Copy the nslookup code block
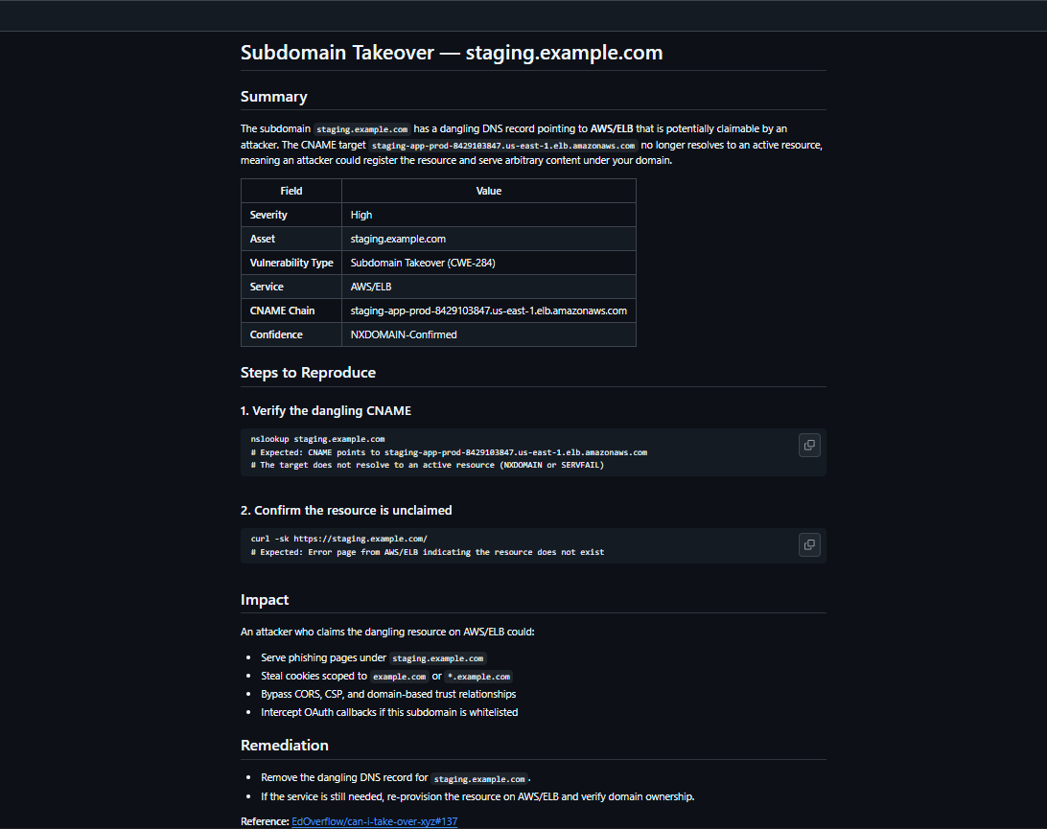This screenshot has height=829, width=1047. point(809,446)
